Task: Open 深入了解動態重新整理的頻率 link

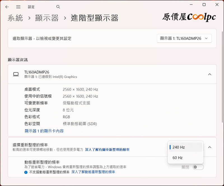Action: click(x=93, y=172)
